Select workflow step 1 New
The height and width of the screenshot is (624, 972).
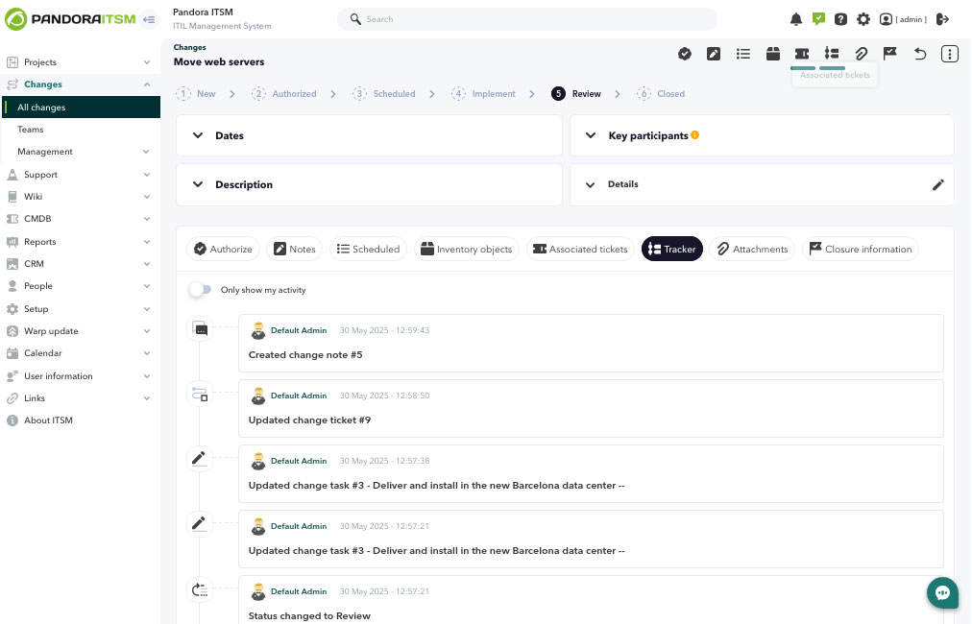point(196,93)
